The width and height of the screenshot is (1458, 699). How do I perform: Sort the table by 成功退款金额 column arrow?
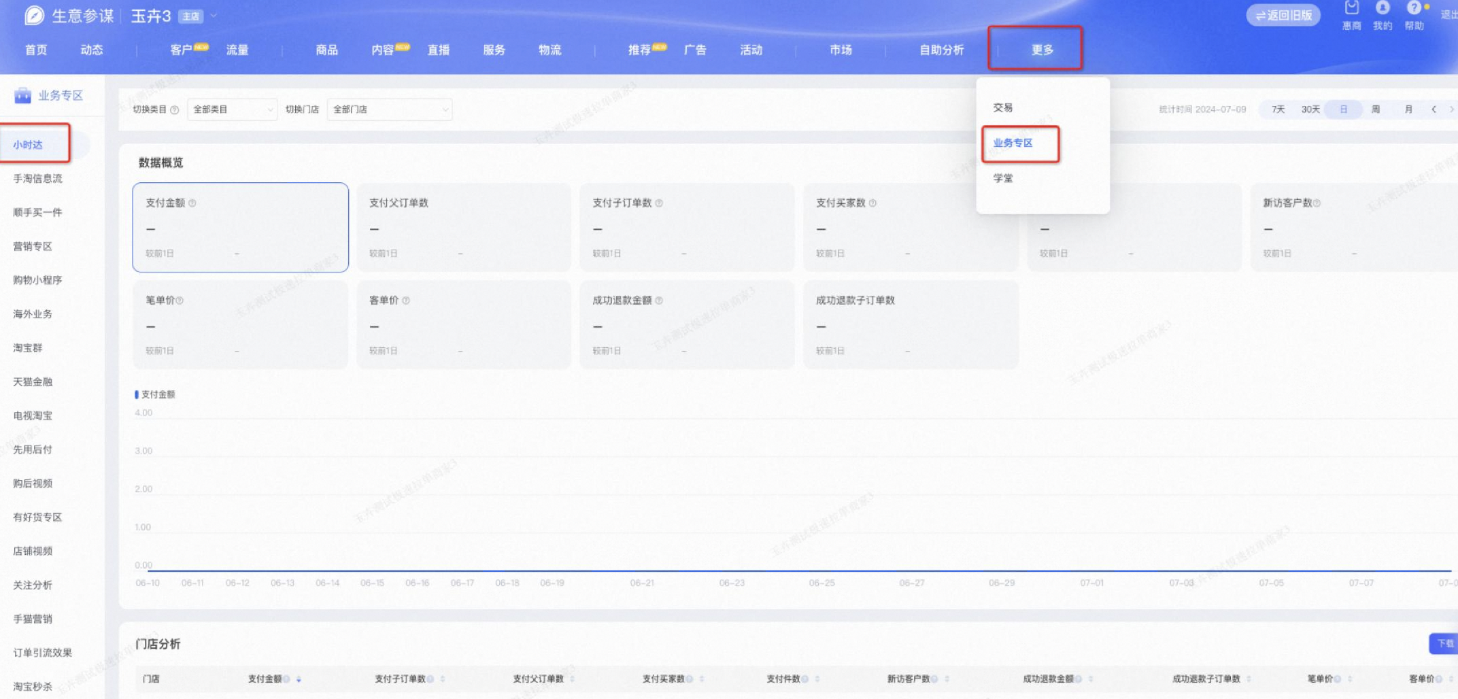[x=1090, y=679]
